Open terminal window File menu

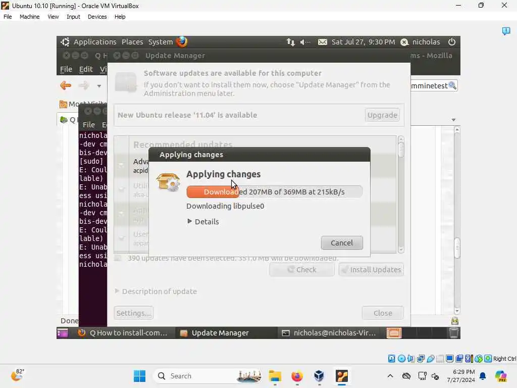pyautogui.click(x=89, y=125)
